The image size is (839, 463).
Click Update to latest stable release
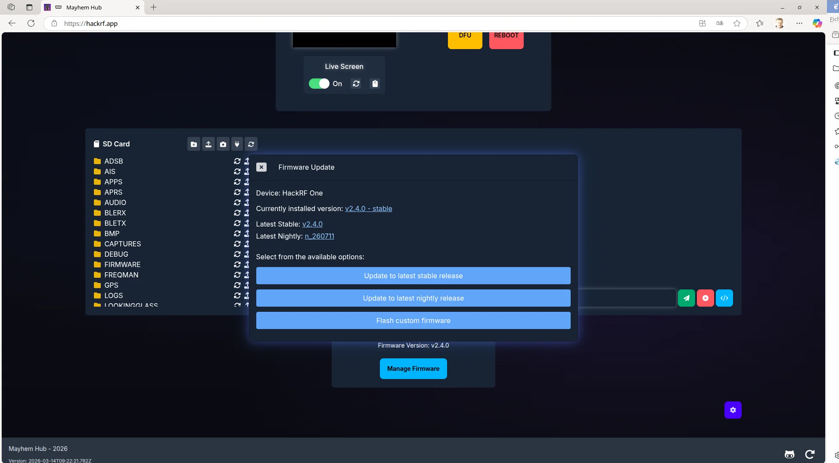pyautogui.click(x=413, y=276)
